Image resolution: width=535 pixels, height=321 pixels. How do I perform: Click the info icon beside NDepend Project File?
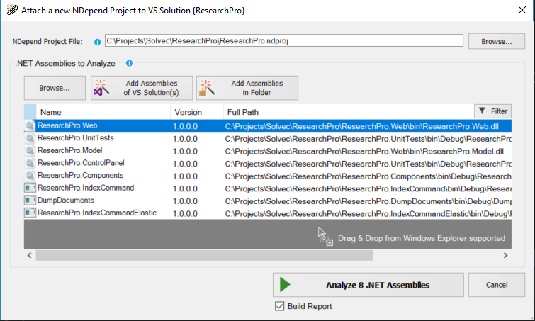97,42
